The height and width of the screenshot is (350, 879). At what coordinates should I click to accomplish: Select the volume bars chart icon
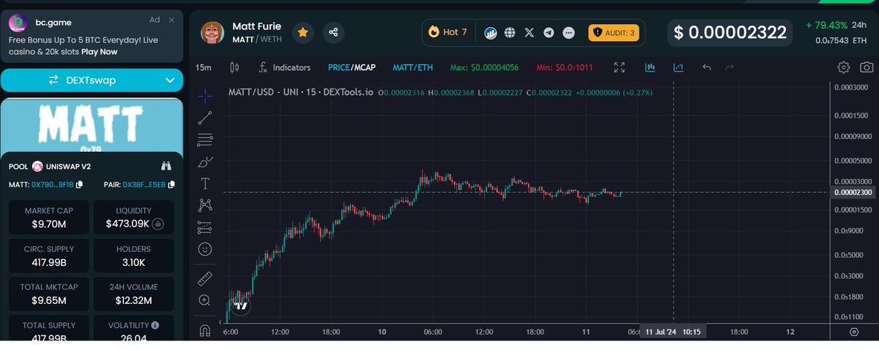coord(678,67)
